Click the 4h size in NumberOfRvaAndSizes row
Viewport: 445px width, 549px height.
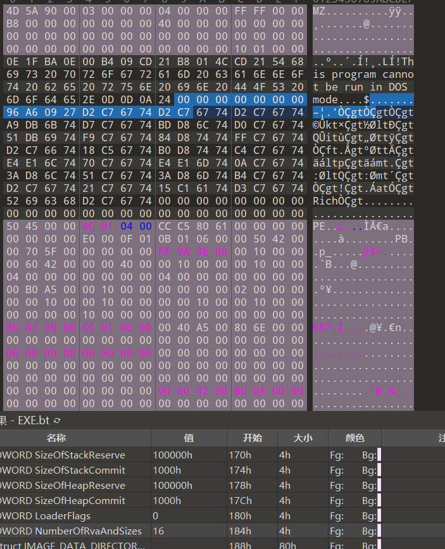point(285,531)
